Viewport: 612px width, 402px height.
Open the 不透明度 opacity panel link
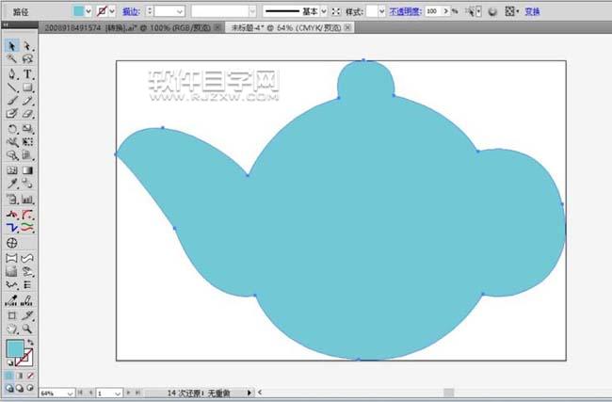405,11
